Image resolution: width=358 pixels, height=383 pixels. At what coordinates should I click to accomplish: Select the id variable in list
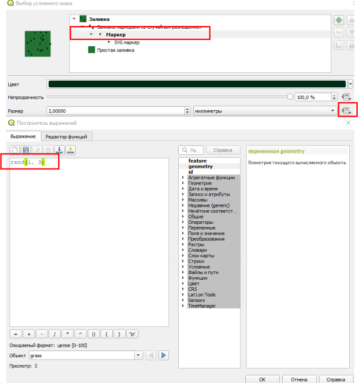click(190, 172)
